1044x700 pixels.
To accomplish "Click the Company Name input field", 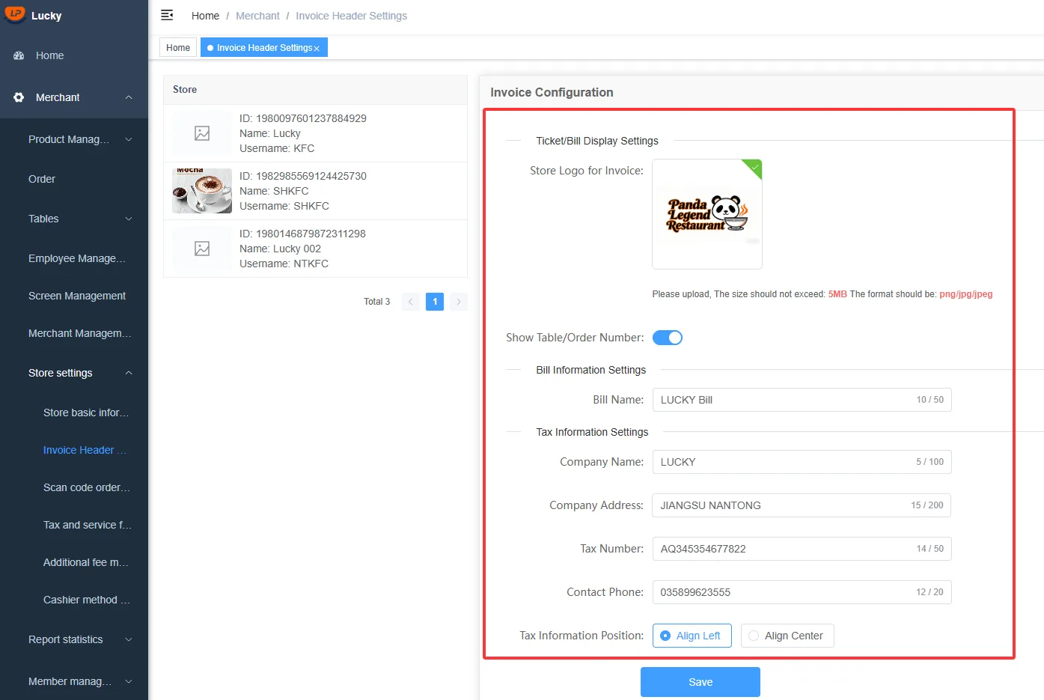I will [802, 462].
